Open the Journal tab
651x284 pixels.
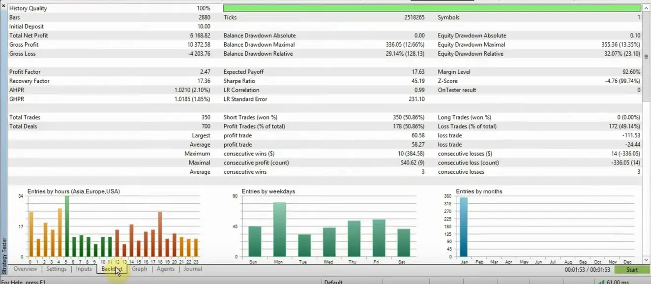[x=192, y=269]
